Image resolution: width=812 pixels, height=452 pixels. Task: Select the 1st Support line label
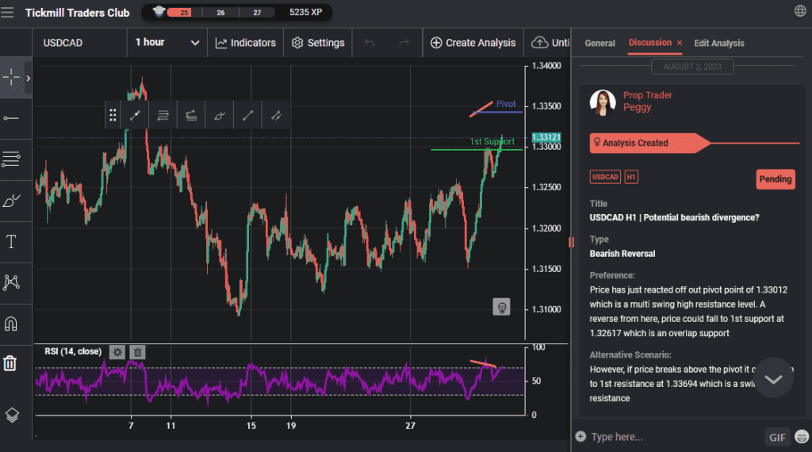(492, 141)
